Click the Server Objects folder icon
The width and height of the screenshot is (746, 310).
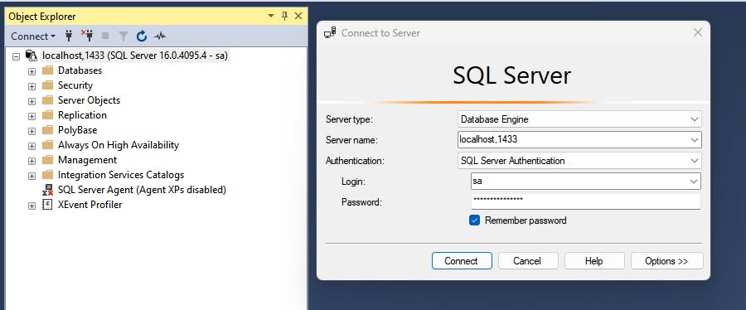(47, 100)
